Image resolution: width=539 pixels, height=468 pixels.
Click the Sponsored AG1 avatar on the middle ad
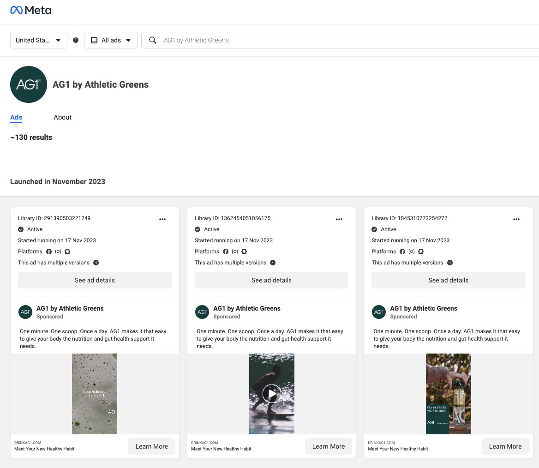[202, 312]
